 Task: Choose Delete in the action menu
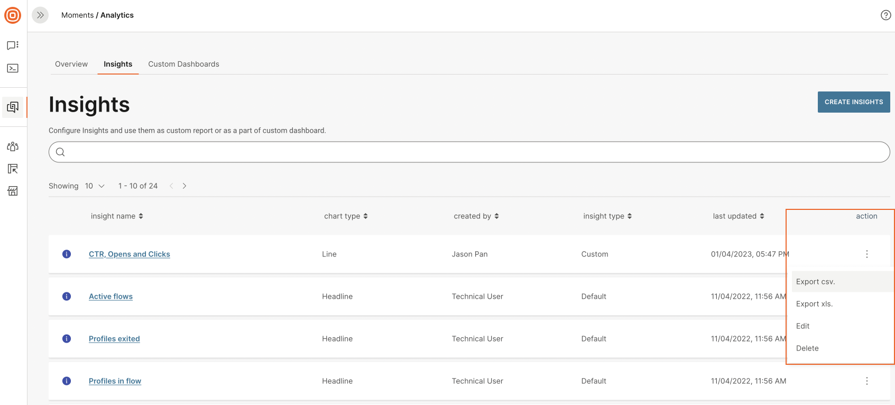click(807, 348)
